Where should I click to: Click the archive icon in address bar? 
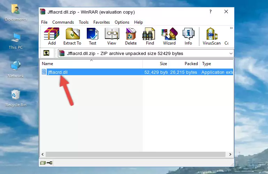pos(62,53)
